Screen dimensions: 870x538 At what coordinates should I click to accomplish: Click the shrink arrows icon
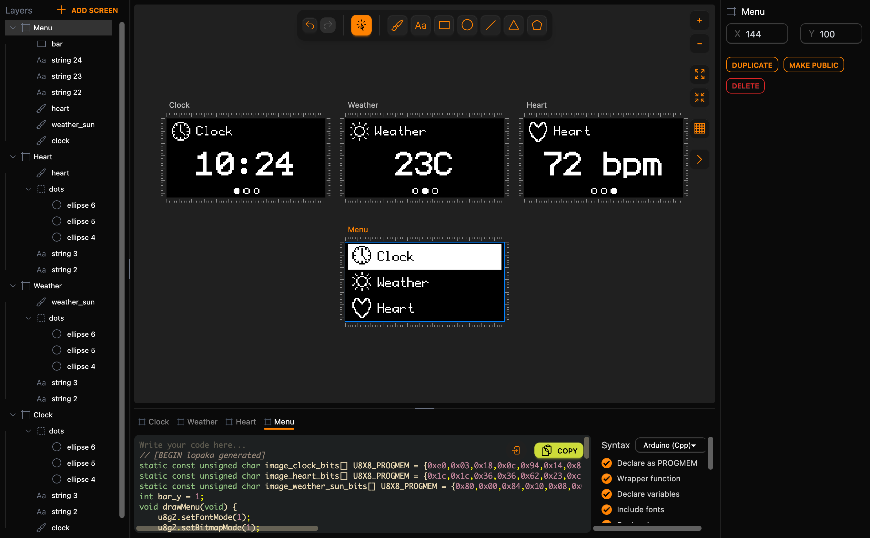pos(699,97)
